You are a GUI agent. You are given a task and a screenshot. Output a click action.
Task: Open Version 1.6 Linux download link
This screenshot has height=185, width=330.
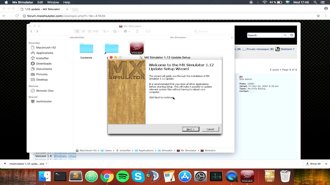(x=72, y=156)
